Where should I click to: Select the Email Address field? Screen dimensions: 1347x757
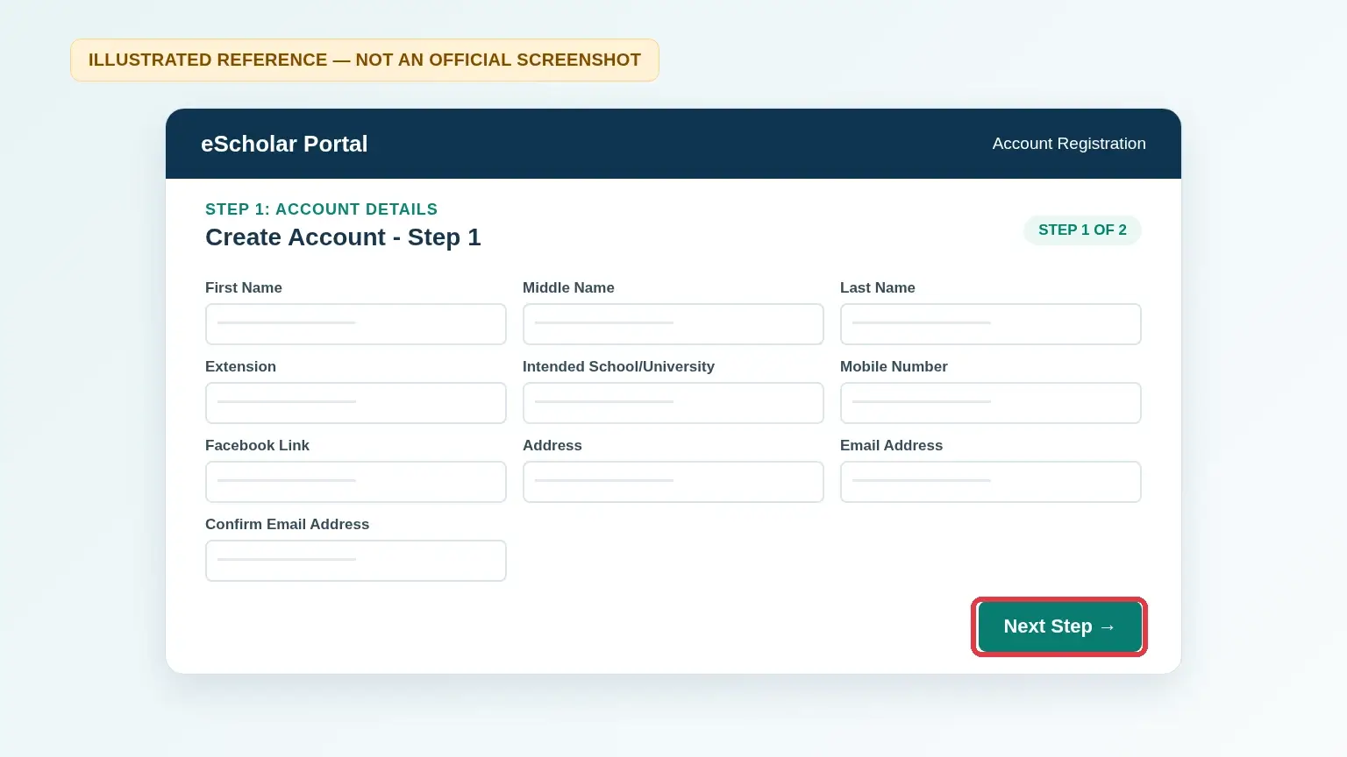tap(991, 482)
